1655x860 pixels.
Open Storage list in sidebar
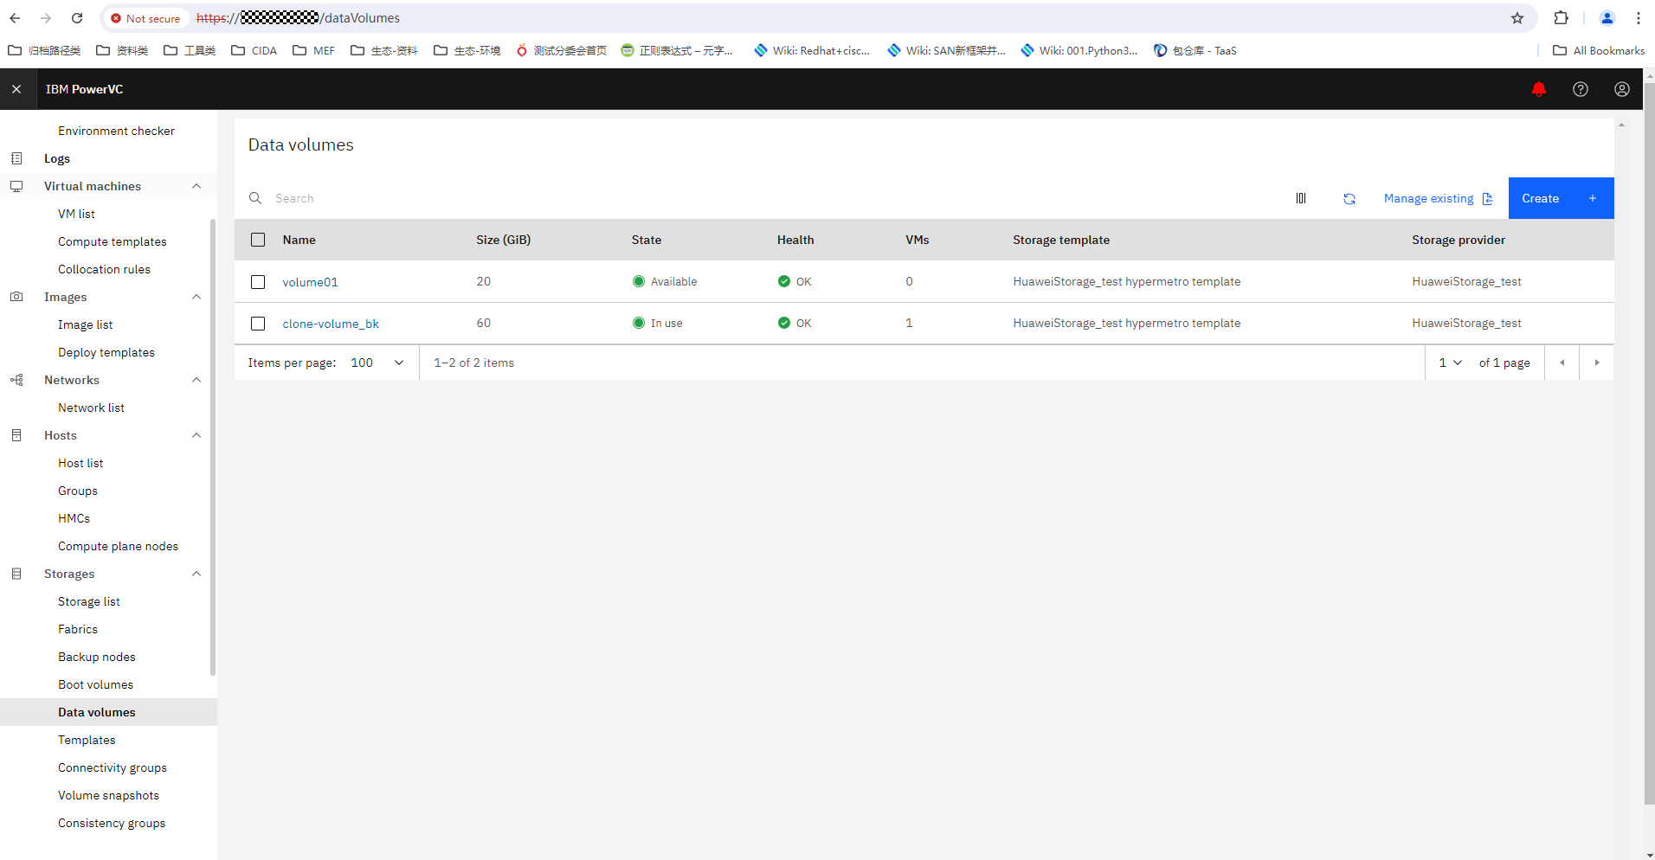tap(89, 601)
